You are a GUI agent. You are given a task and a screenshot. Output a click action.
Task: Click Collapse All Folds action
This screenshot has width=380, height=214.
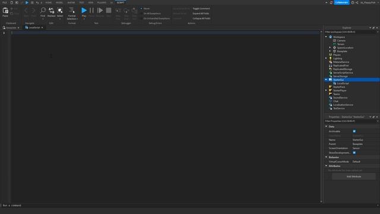coord(201,18)
